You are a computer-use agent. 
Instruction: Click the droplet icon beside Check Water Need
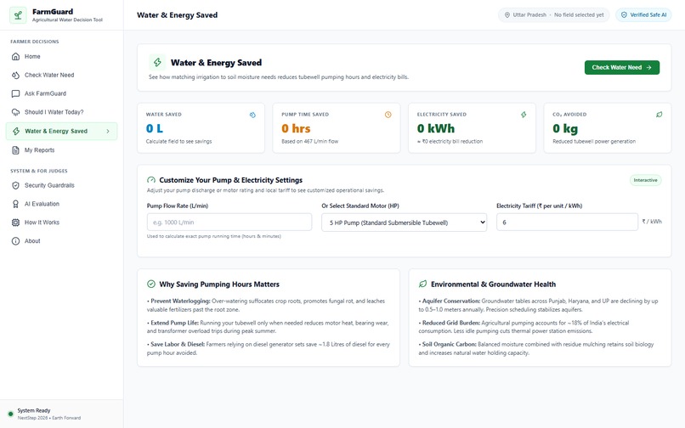click(16, 75)
